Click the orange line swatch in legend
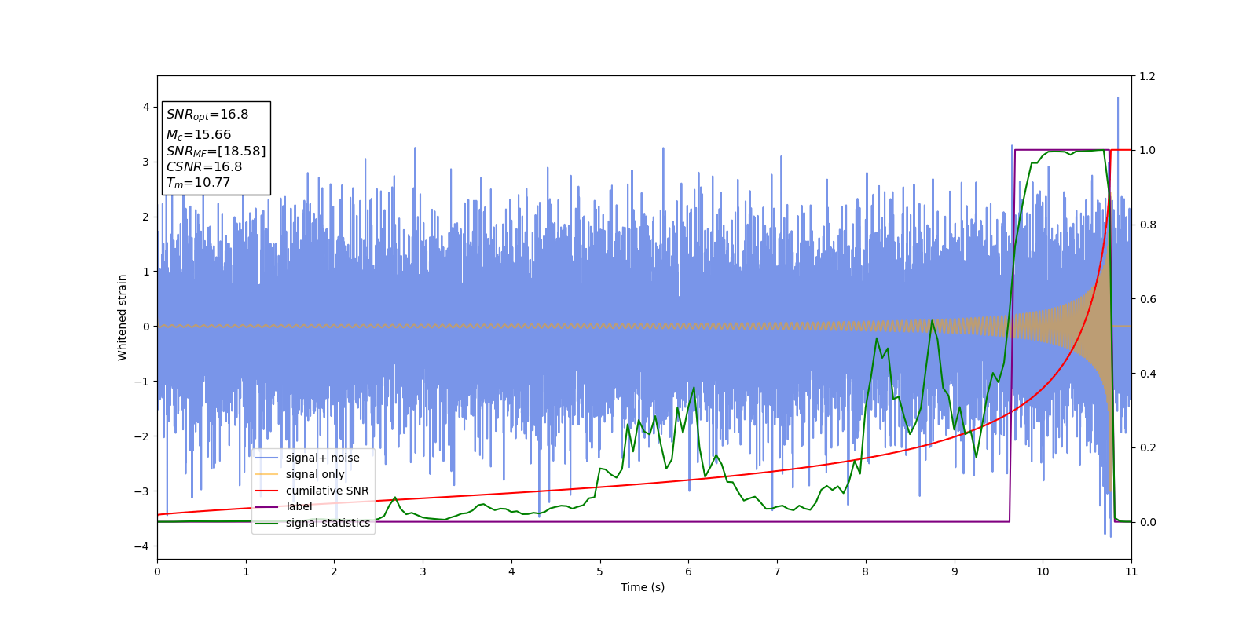 [x=268, y=474]
